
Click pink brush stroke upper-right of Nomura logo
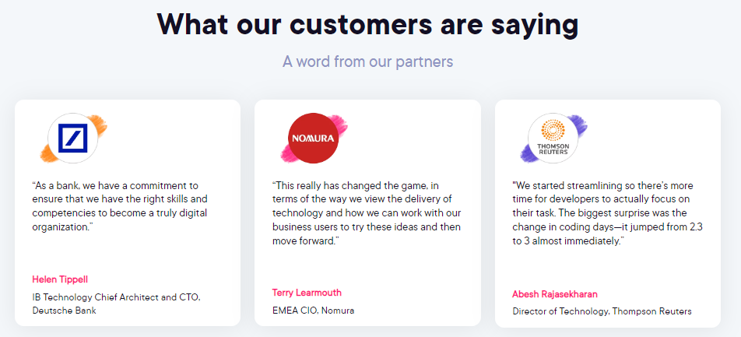click(339, 123)
